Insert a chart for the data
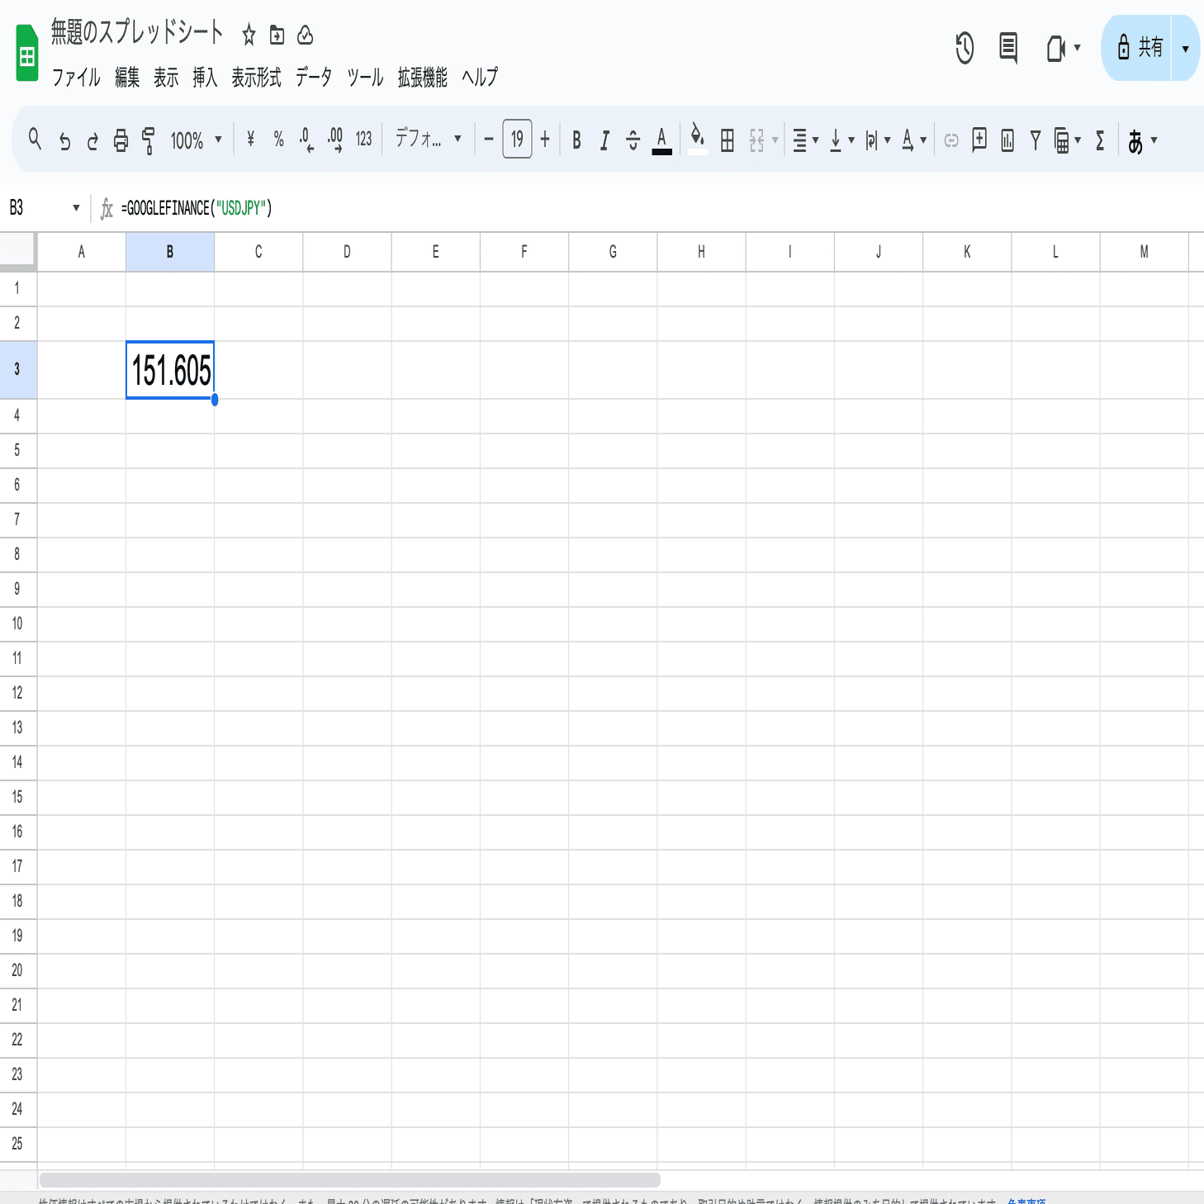Screen dimensions: 1204x1204 coord(1007,140)
